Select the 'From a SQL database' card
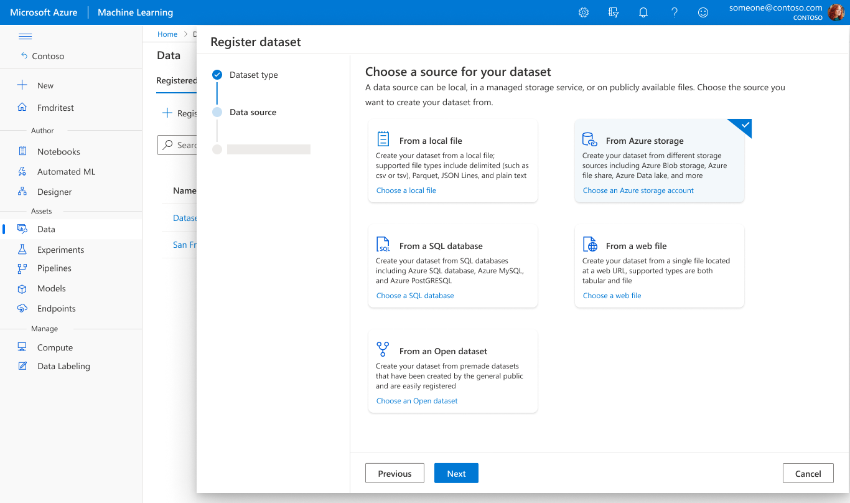 coord(453,266)
